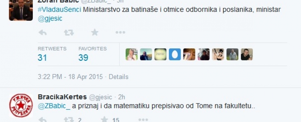Favorite Zoran Babic's tweet with the star
Image resolution: width=301 pixels, height=122 pixels.
coord(95,32)
